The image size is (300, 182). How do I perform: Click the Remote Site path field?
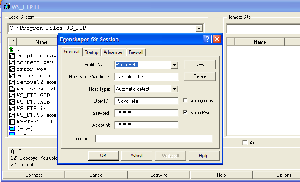pos(264,28)
